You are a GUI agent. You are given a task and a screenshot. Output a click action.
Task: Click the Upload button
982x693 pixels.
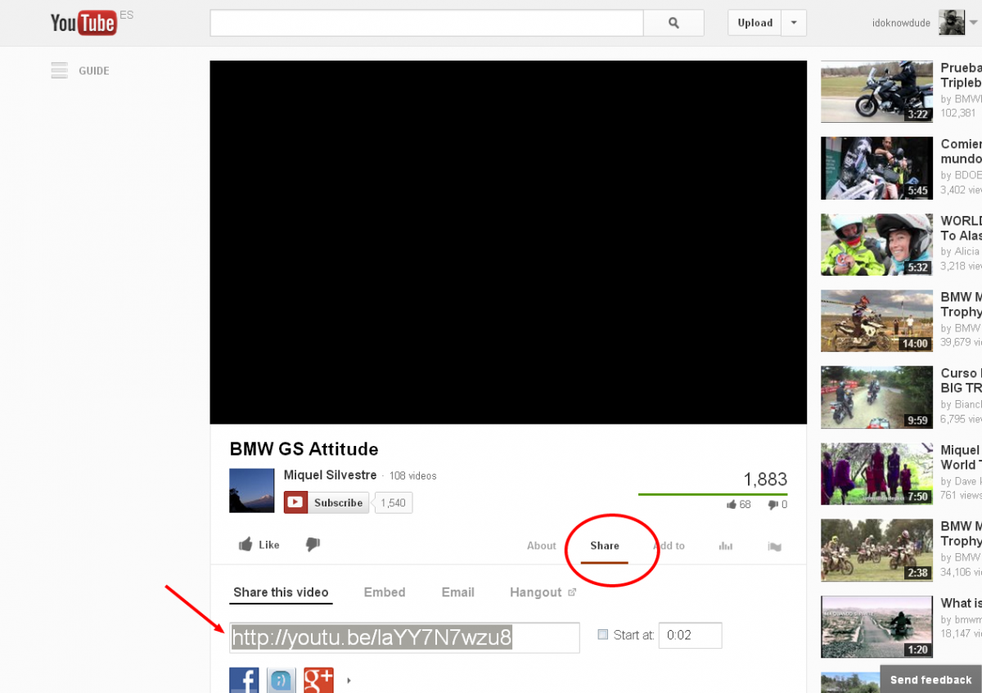click(755, 23)
